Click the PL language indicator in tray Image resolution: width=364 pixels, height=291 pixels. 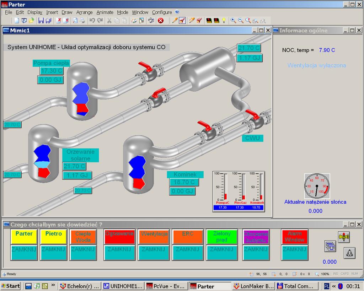(x=327, y=286)
